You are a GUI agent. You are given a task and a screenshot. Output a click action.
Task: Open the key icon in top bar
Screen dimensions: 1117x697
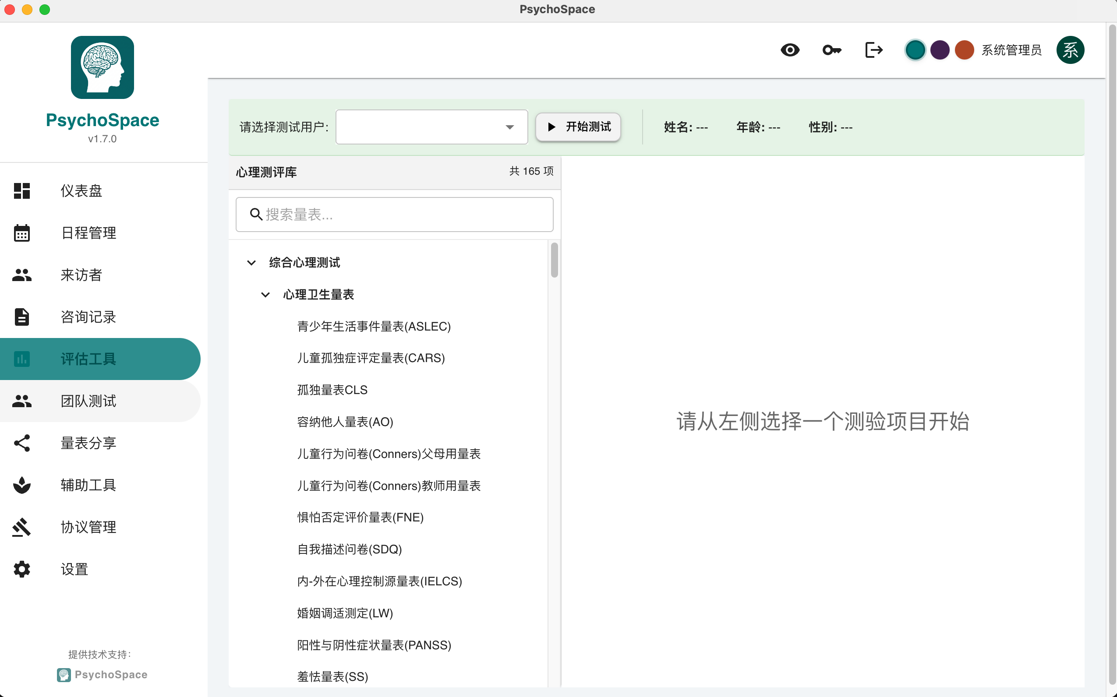point(831,50)
